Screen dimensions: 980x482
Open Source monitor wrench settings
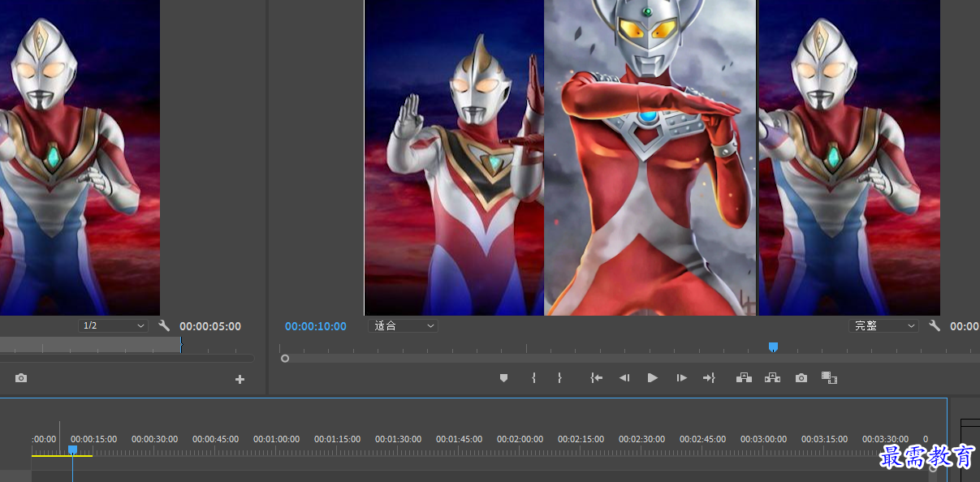point(164,326)
